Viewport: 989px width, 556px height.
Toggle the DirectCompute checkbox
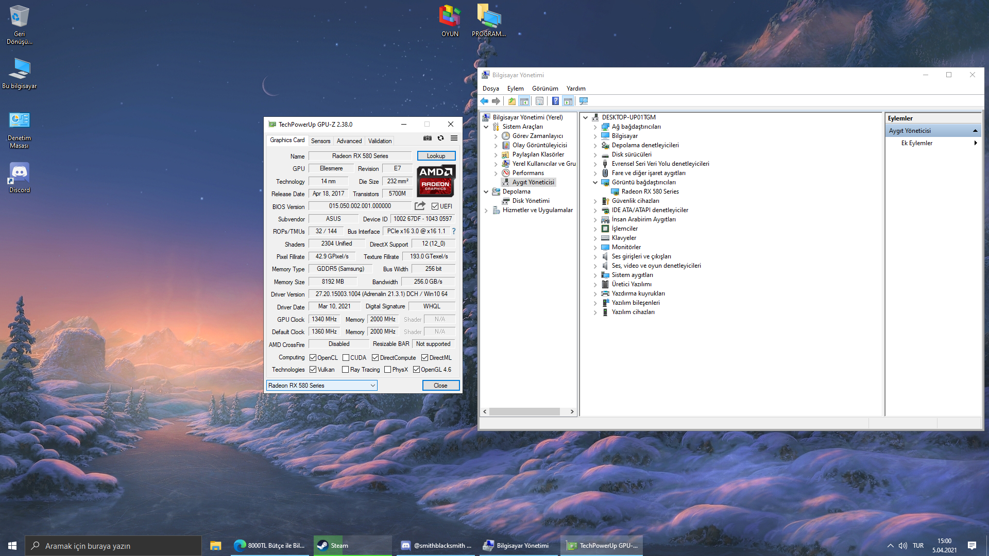click(375, 358)
